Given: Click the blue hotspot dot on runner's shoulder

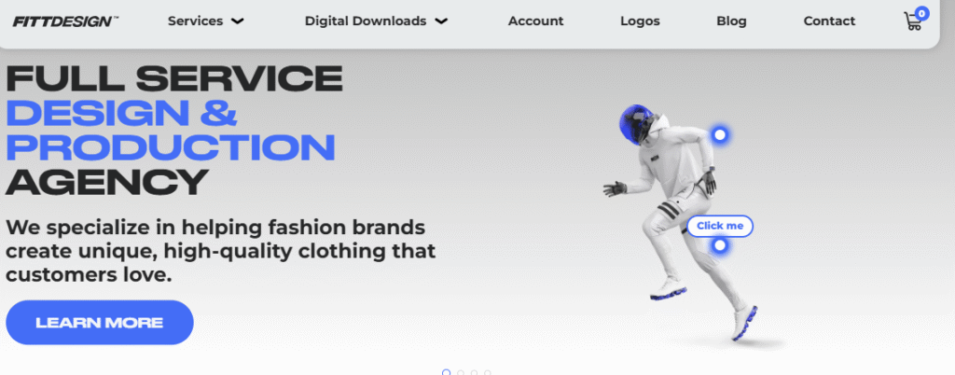Looking at the screenshot, I should 720,134.
